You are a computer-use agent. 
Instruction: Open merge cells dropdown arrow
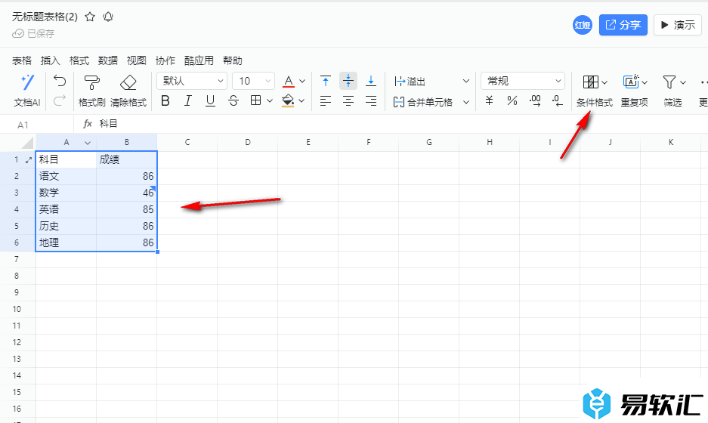coord(466,103)
